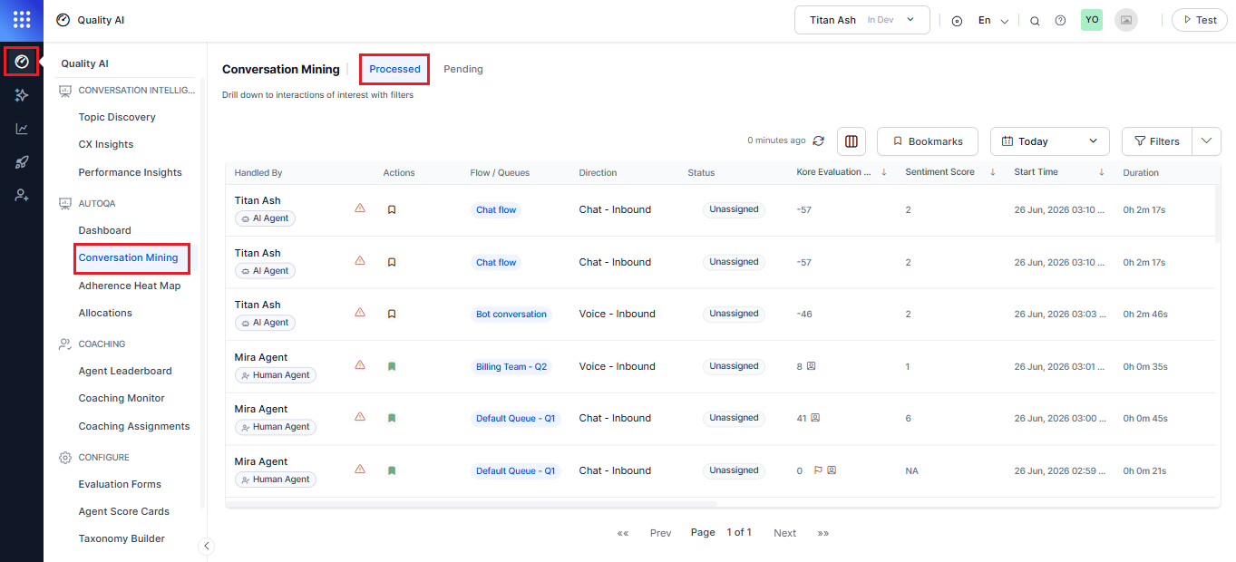Open the app launcher grid icon
This screenshot has width=1236, height=562.
click(x=22, y=19)
